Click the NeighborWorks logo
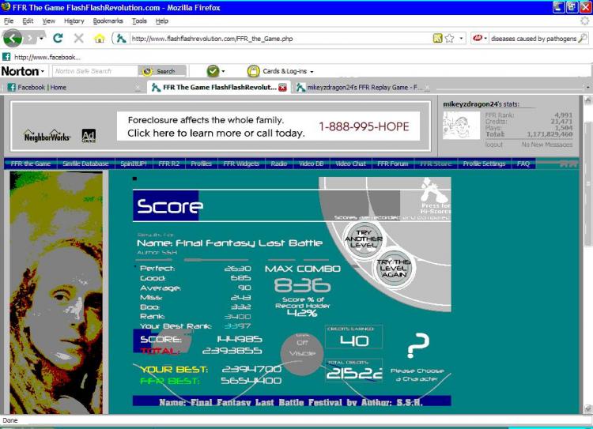 tap(47, 135)
